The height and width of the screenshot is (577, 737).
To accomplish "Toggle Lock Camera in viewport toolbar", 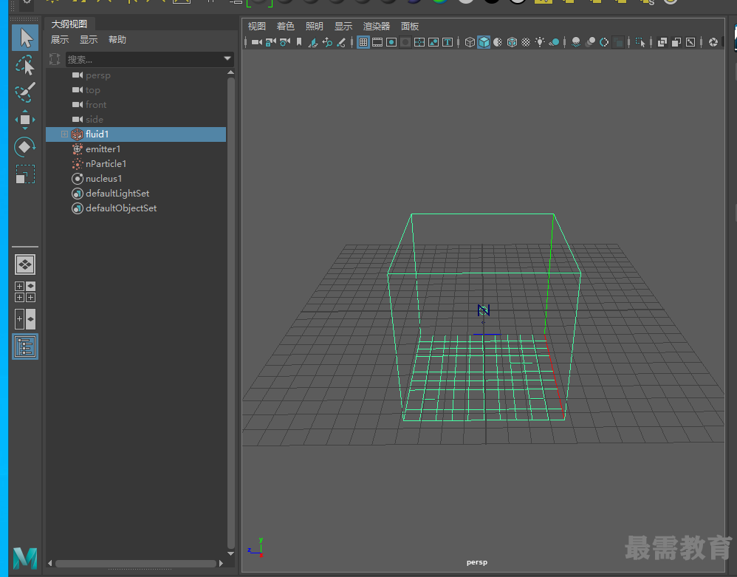I will point(271,42).
